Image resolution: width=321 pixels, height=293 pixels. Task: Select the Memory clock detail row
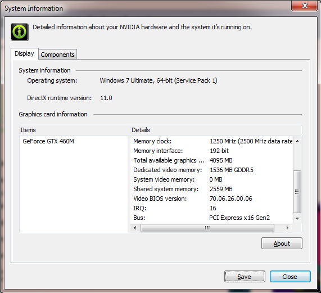coord(211,141)
